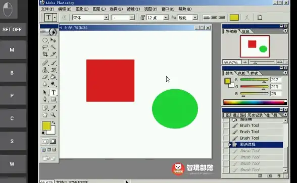Select the Slice tool
Screen dimensions: 297x183
click(53, 54)
